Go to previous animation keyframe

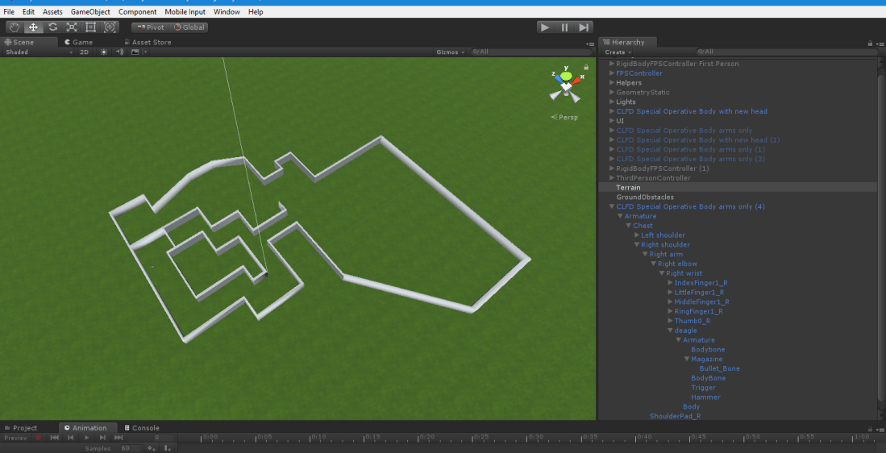click(71, 438)
